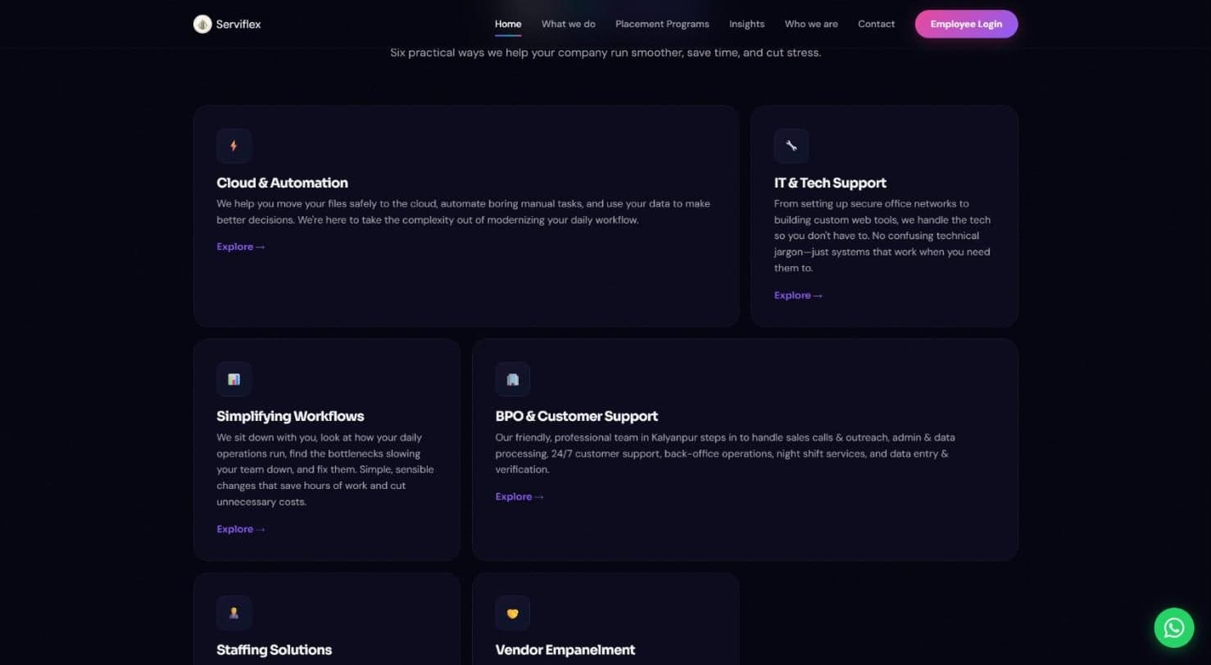Click Explore in BPO & Customer Support card
Image resolution: width=1211 pixels, height=665 pixels.
[x=519, y=496]
